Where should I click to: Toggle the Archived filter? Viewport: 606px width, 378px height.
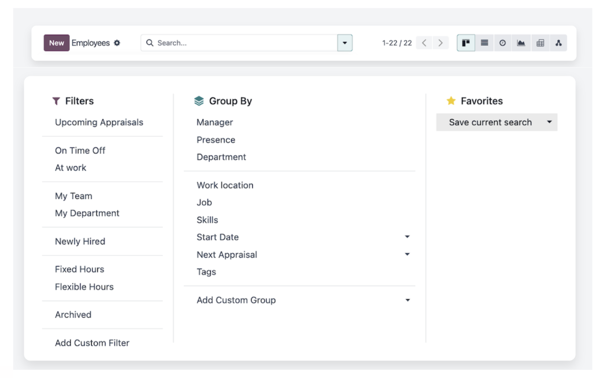pos(73,315)
